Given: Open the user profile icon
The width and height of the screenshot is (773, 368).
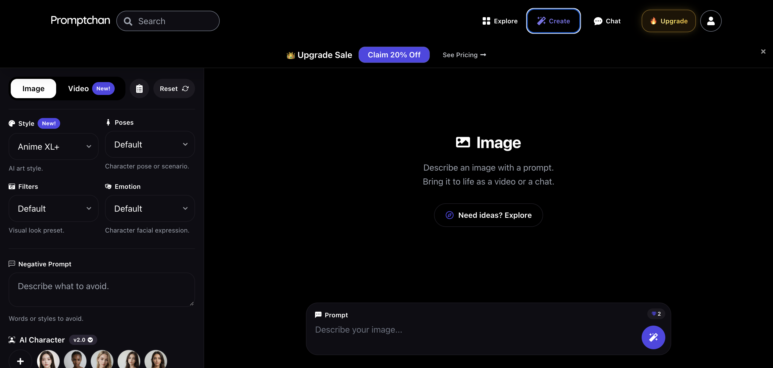Looking at the screenshot, I should click(x=711, y=21).
